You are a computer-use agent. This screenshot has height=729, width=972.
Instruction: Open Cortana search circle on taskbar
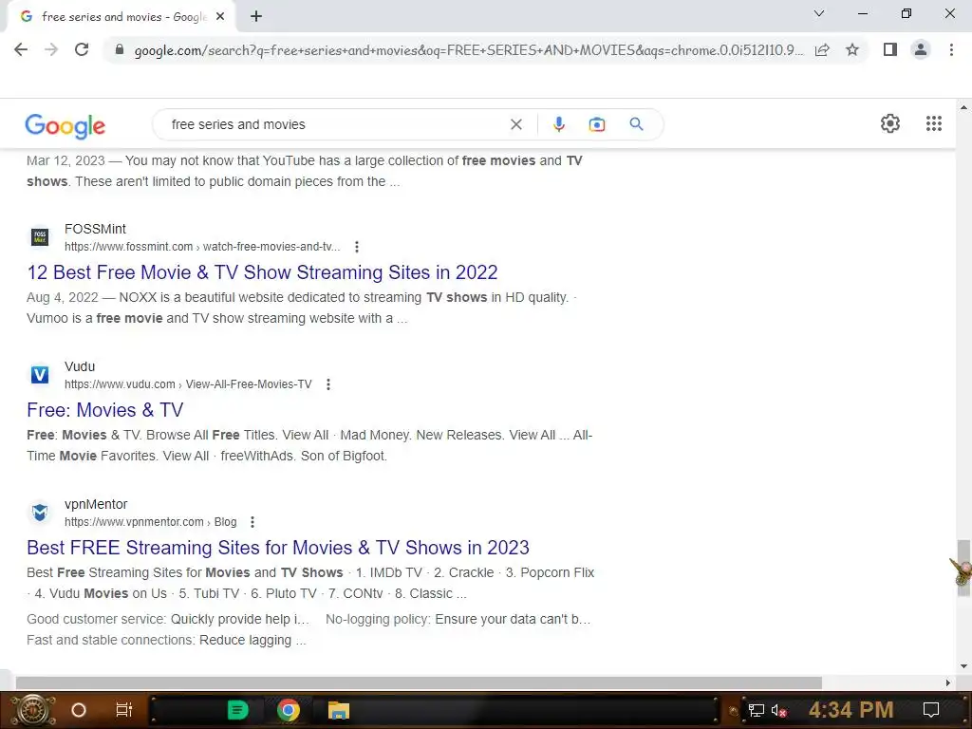click(x=79, y=710)
